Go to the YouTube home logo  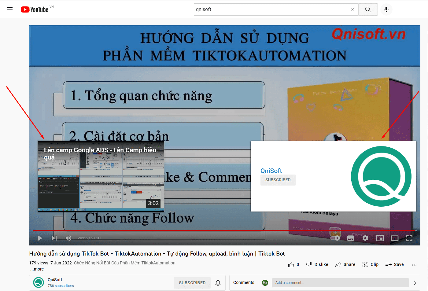[x=35, y=9]
